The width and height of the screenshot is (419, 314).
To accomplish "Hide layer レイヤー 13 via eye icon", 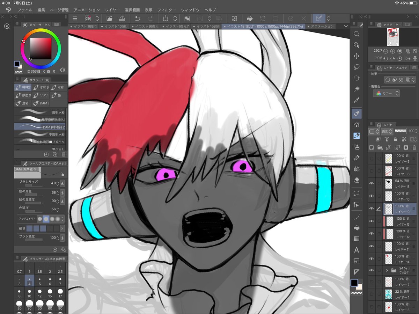I will tap(372, 221).
